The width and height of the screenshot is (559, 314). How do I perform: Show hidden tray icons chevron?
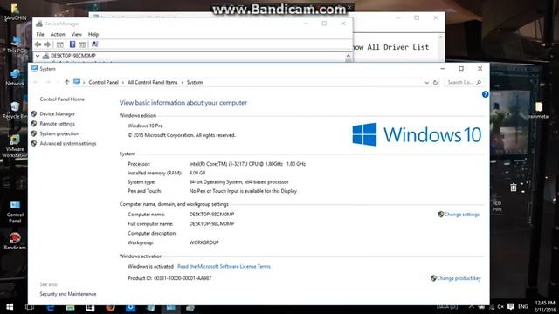pyautogui.click(x=472, y=306)
